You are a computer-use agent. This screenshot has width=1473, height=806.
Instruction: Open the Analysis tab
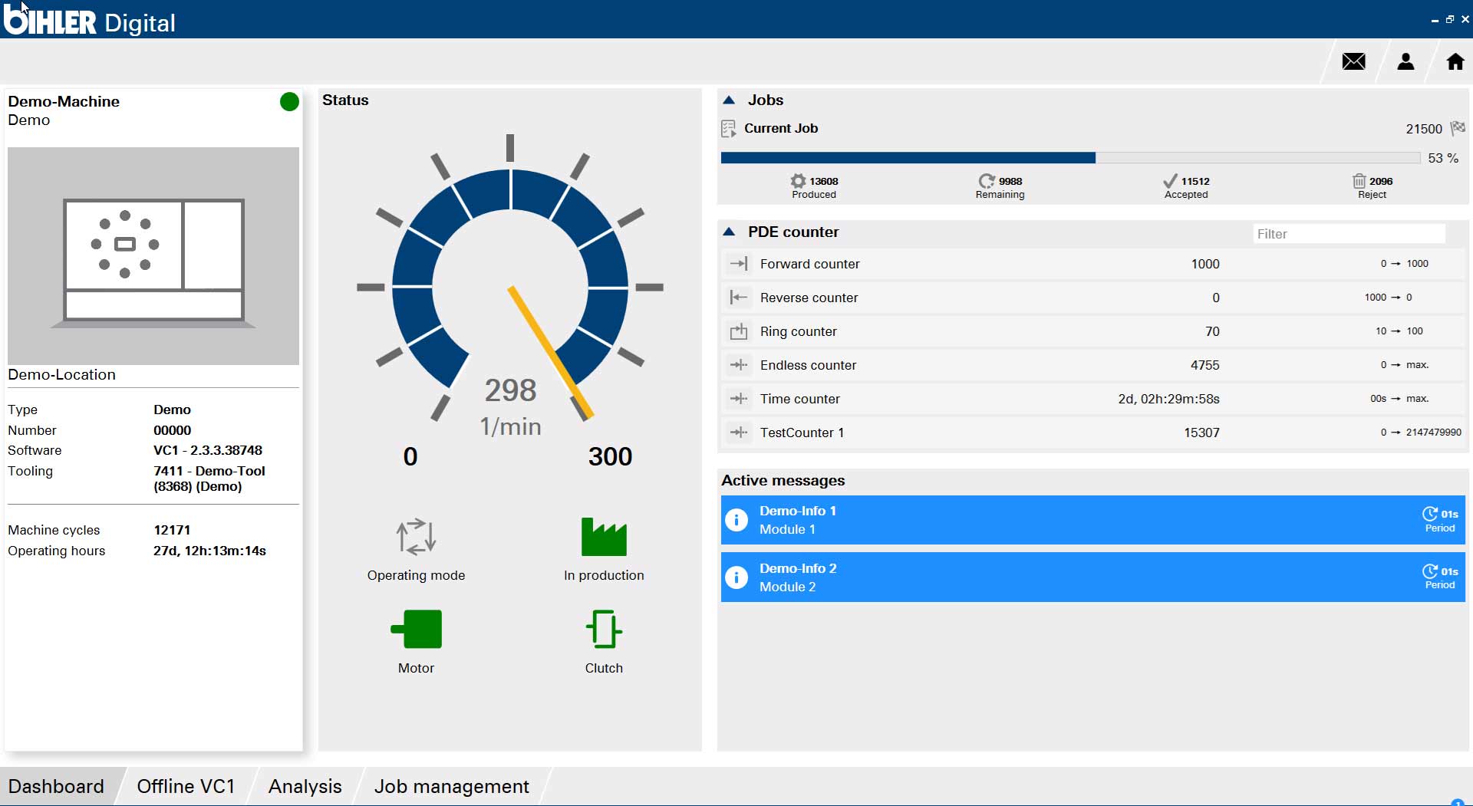[305, 786]
